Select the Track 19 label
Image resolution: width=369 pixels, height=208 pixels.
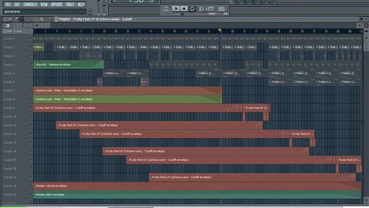coord(10,195)
